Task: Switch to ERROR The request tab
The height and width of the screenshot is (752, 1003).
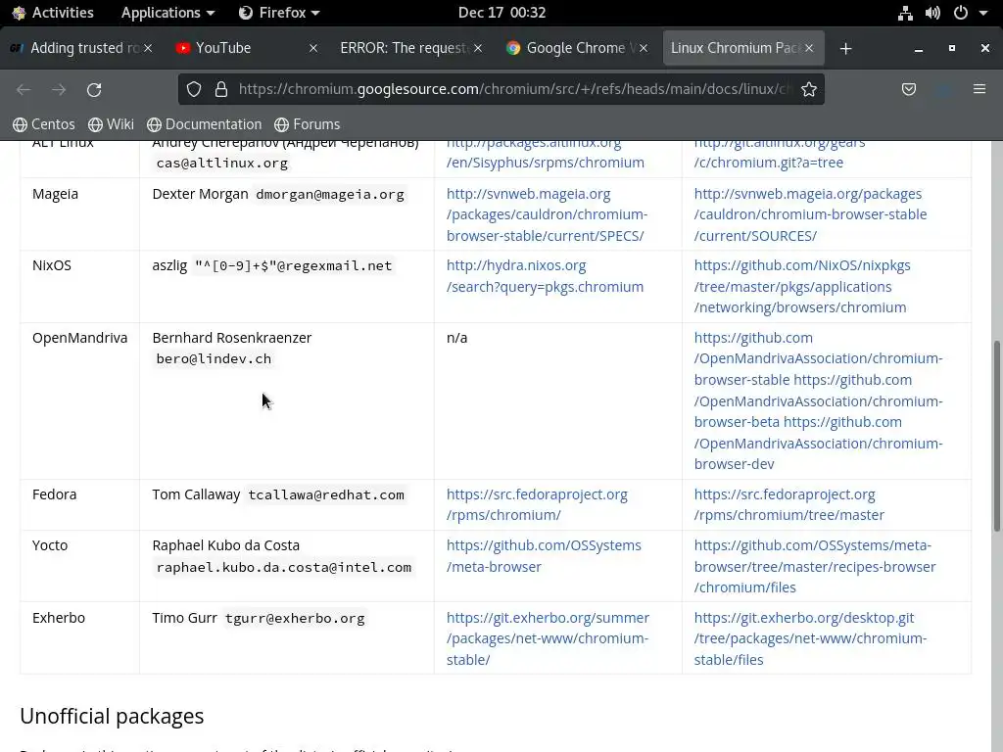Action: click(411, 48)
